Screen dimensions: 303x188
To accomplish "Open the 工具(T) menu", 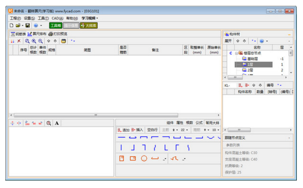I will [43, 18].
